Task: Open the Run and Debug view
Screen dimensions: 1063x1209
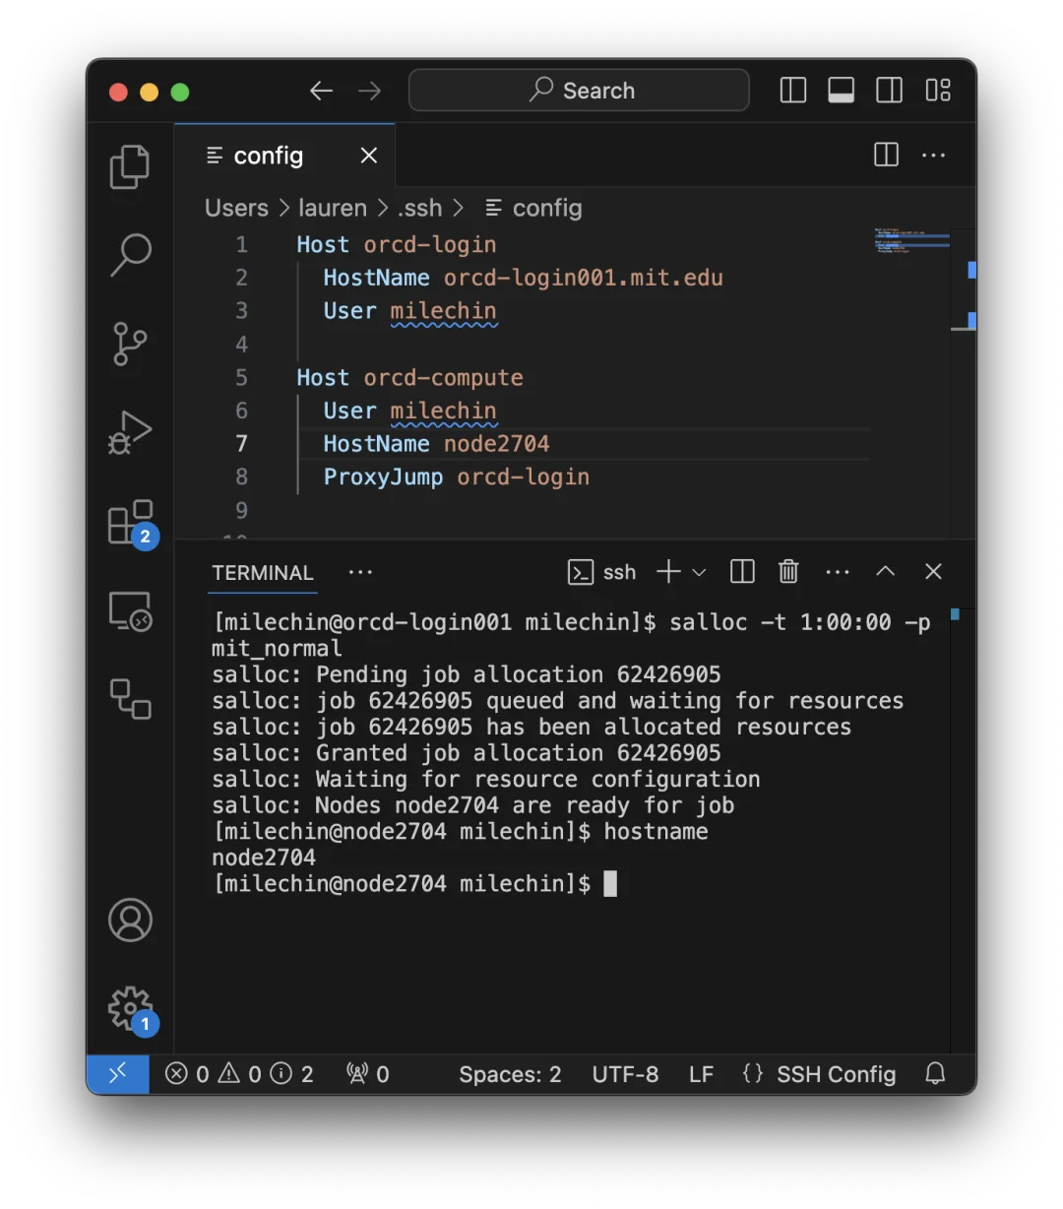Action: click(130, 431)
